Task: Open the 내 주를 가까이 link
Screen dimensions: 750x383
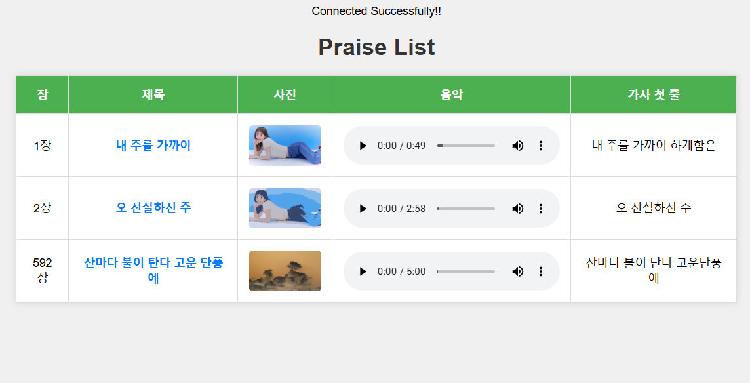Action: click(x=152, y=146)
